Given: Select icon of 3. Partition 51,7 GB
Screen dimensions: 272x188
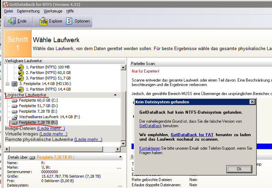Looking at the screenshot, I should 21,78.
